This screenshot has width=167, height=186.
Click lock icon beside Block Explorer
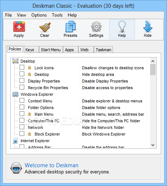(29, 134)
